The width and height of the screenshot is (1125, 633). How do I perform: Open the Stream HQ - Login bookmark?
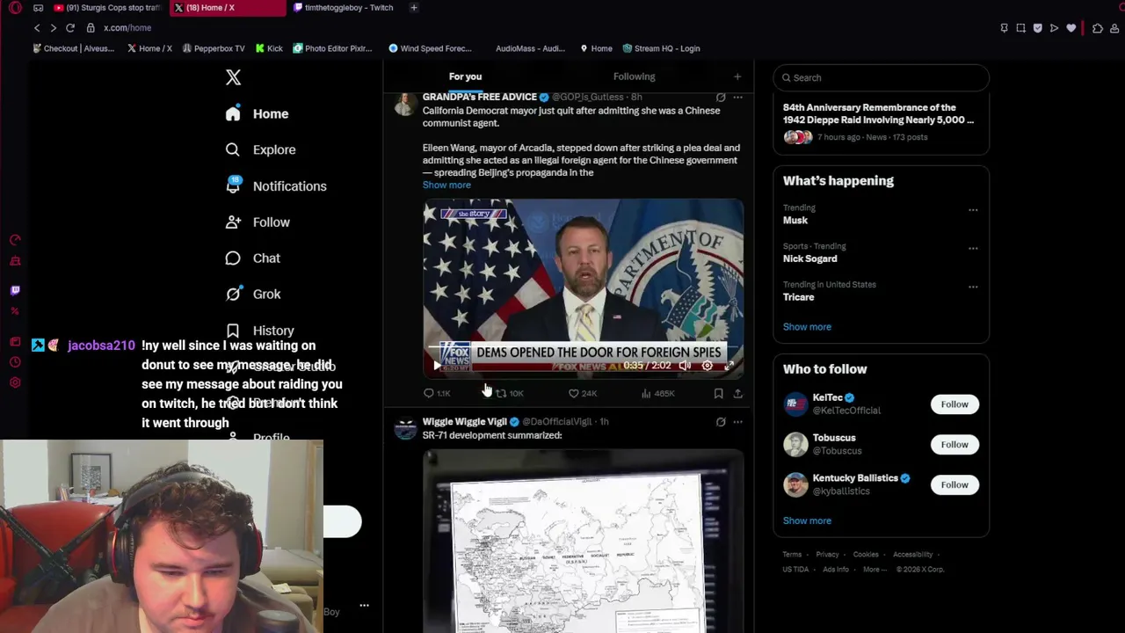[x=661, y=48]
